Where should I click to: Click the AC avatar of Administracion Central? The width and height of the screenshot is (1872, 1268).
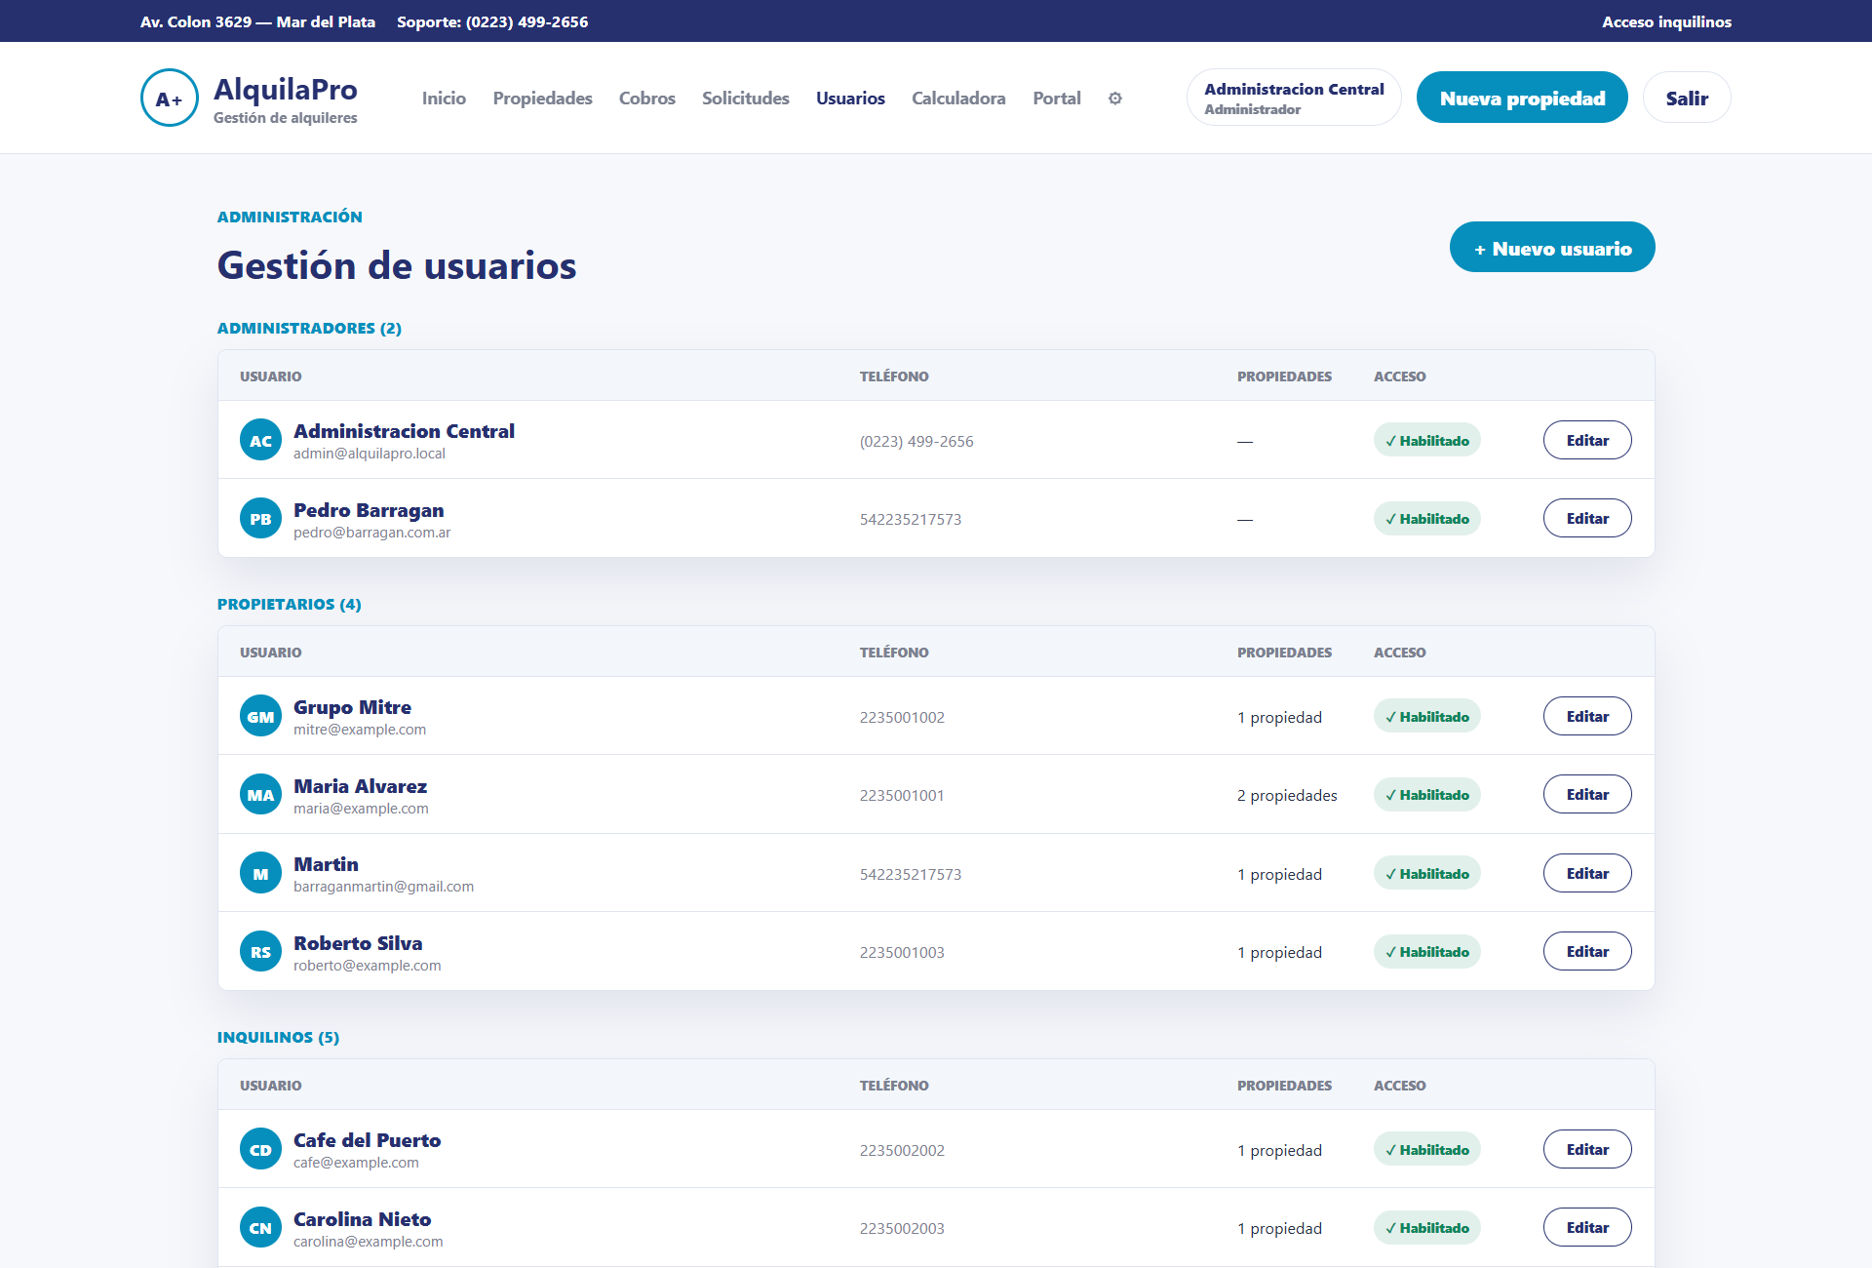(260, 441)
